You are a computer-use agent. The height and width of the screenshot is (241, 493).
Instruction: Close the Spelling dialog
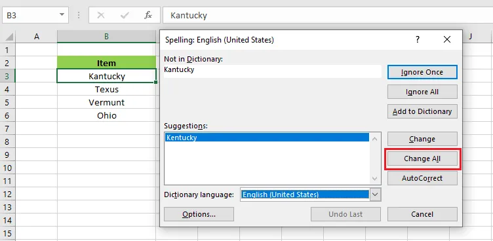pyautogui.click(x=447, y=39)
